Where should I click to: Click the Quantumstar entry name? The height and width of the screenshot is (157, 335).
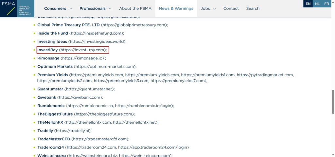[50, 89]
